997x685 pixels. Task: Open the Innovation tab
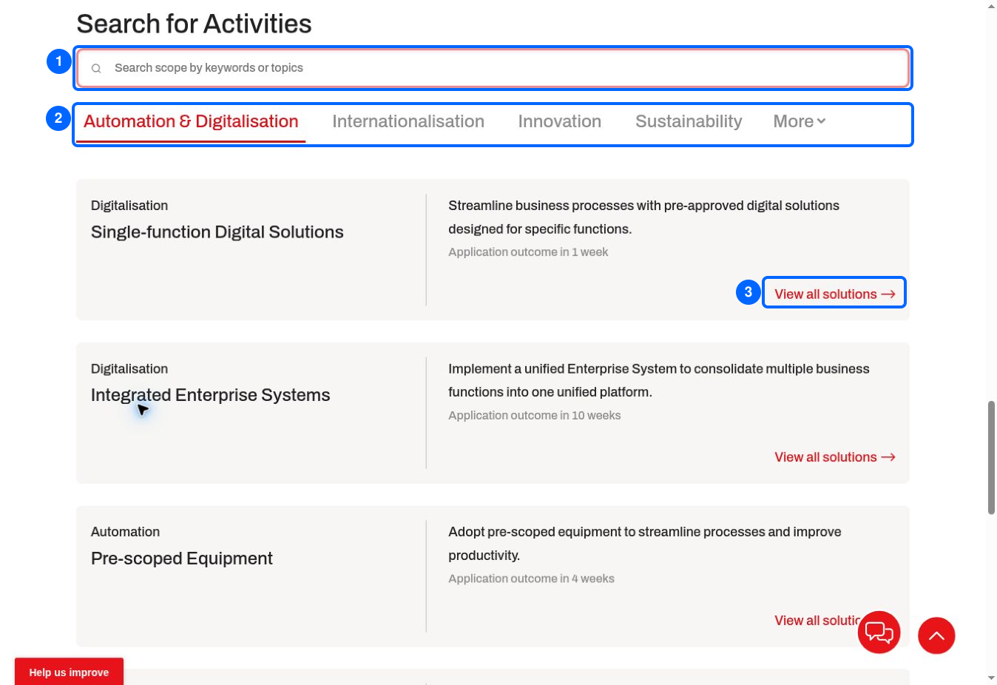tap(560, 121)
